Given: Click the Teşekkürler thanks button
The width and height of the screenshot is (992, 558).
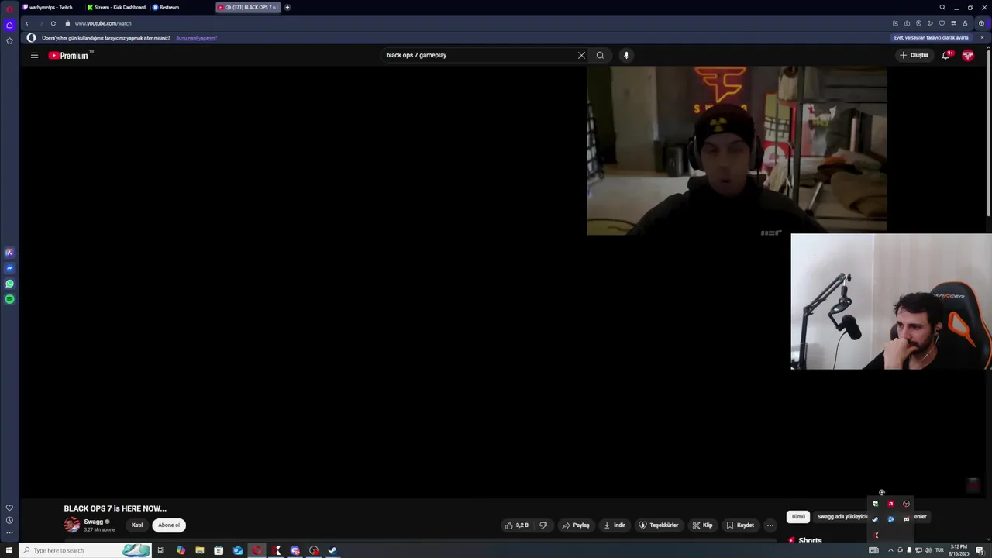Looking at the screenshot, I should point(659,525).
